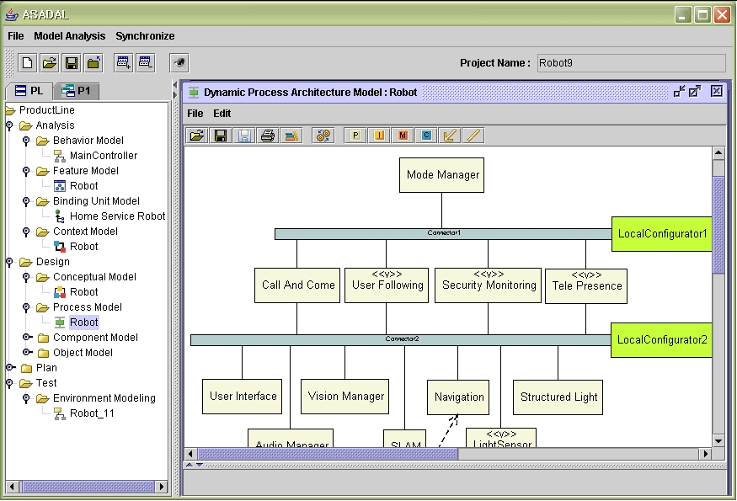Collapse the Binding Unit Model folder

pyautogui.click(x=26, y=201)
